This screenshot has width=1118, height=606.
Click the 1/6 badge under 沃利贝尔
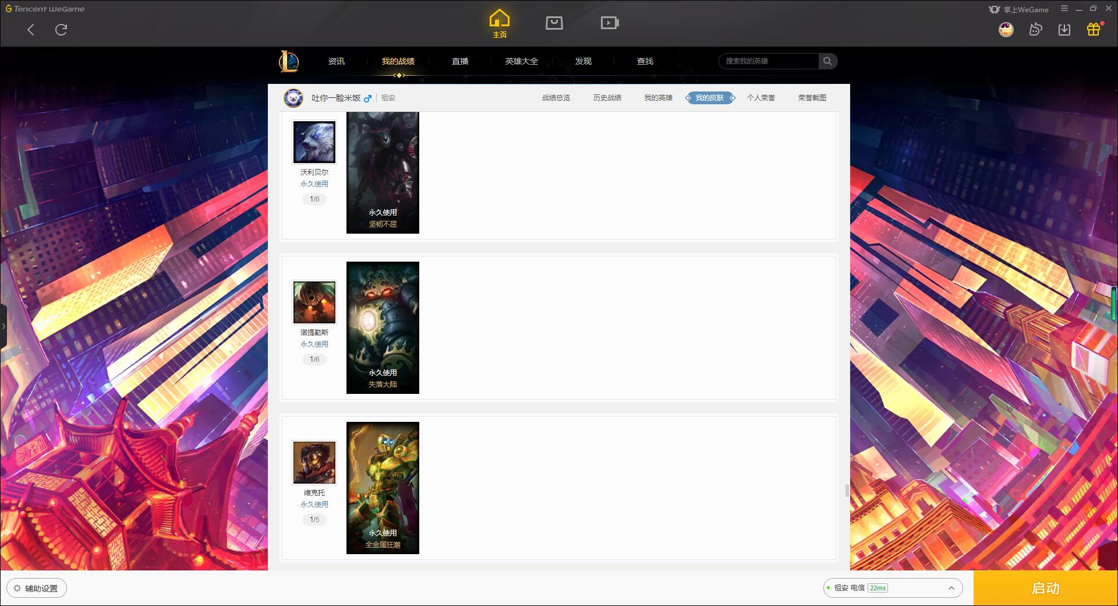(314, 199)
